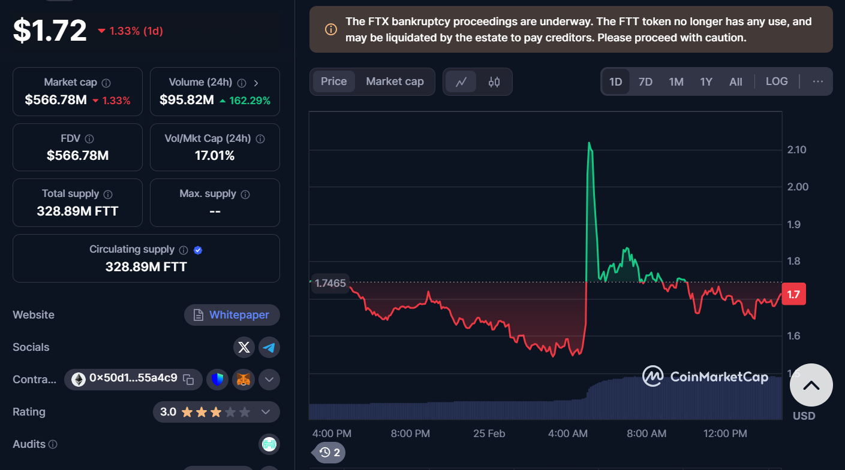
Task: Open the Whitepaper link
Action: [232, 315]
